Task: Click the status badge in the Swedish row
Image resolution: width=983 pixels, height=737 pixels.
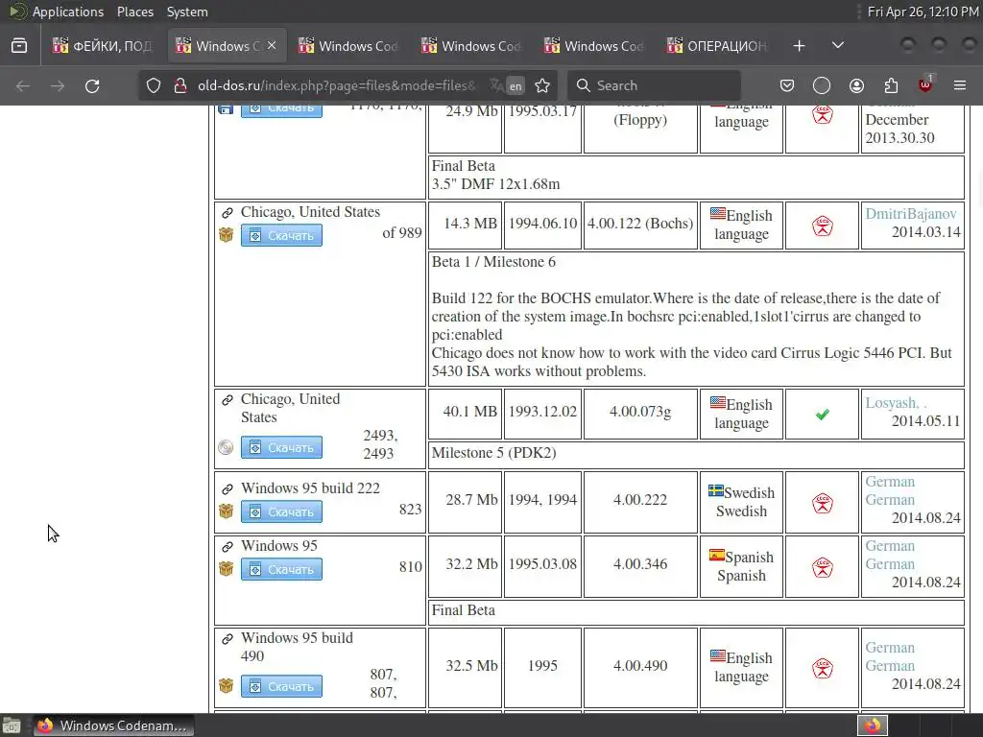Action: [x=823, y=503]
